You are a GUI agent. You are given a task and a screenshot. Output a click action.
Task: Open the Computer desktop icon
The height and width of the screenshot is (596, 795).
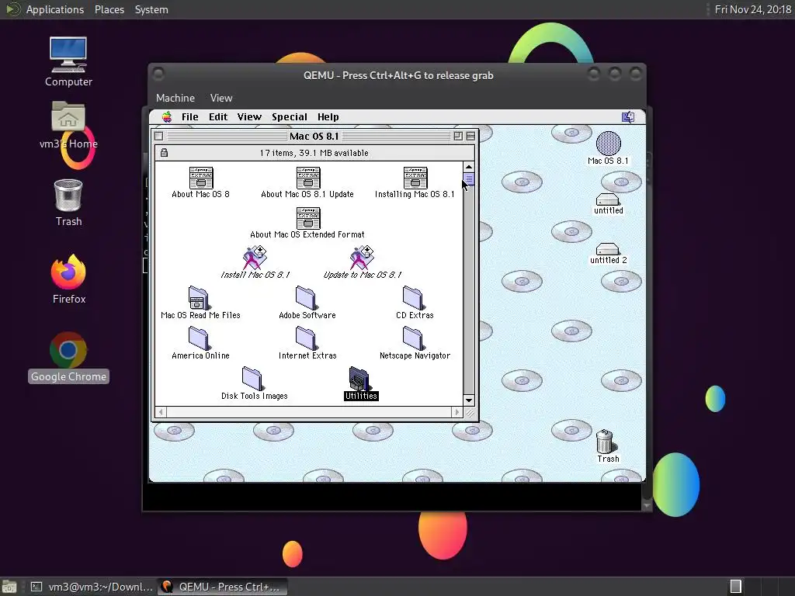[x=68, y=54]
